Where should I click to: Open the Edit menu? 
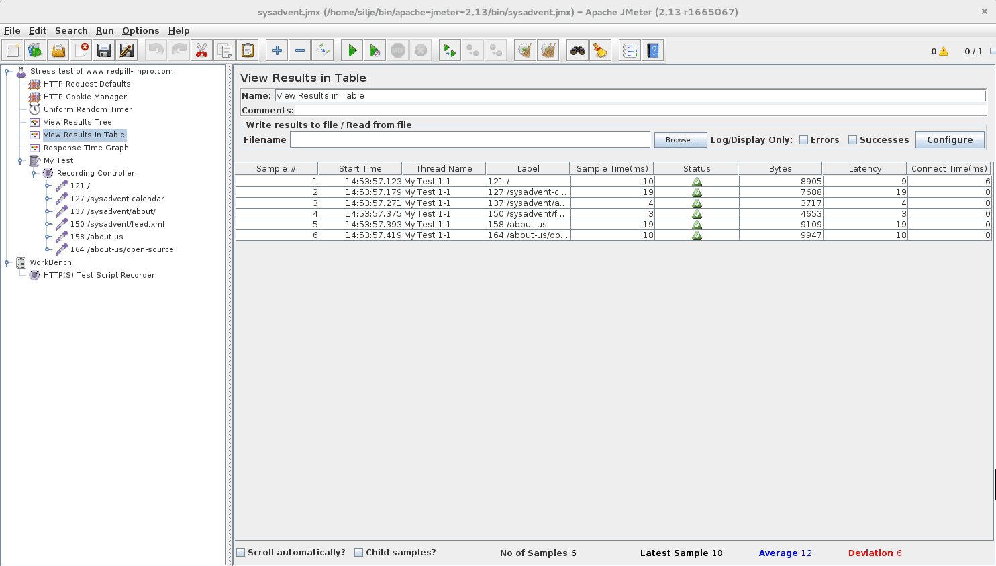[x=38, y=31]
